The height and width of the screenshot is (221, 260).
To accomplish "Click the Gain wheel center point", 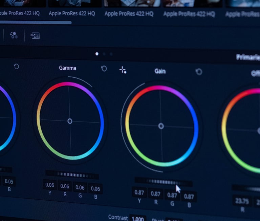I will [x=161, y=126].
